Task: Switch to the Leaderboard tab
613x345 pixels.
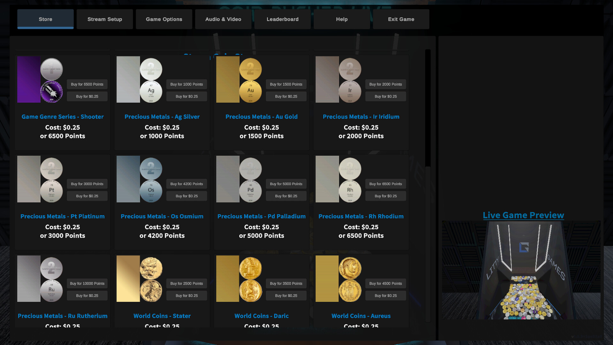Action: pos(283,19)
